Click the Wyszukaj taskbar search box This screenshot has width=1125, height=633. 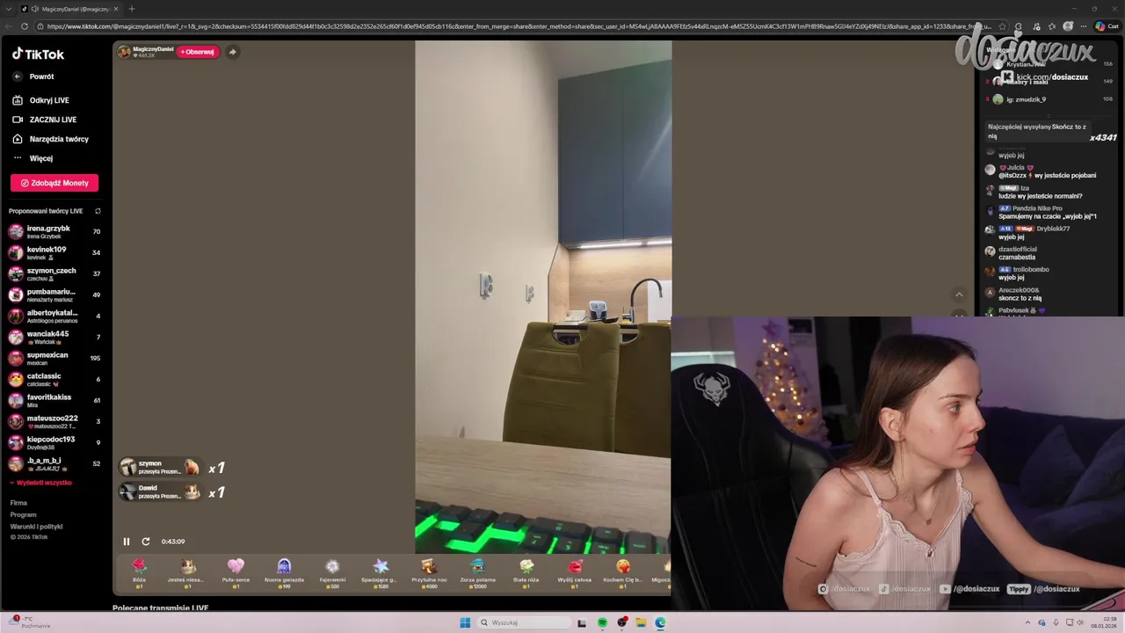[523, 622]
